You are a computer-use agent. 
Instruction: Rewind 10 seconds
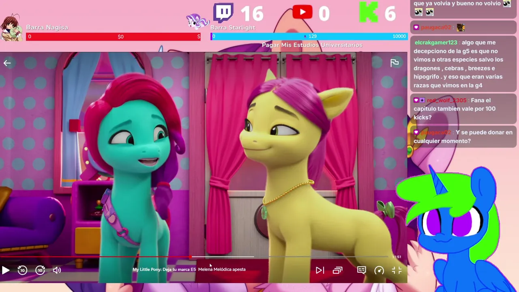click(x=22, y=270)
